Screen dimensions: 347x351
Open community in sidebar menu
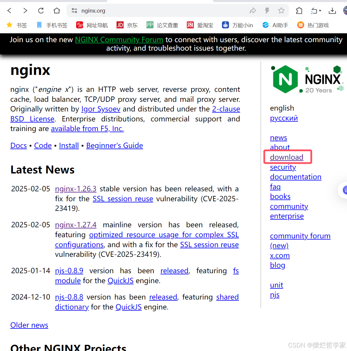coord(289,207)
